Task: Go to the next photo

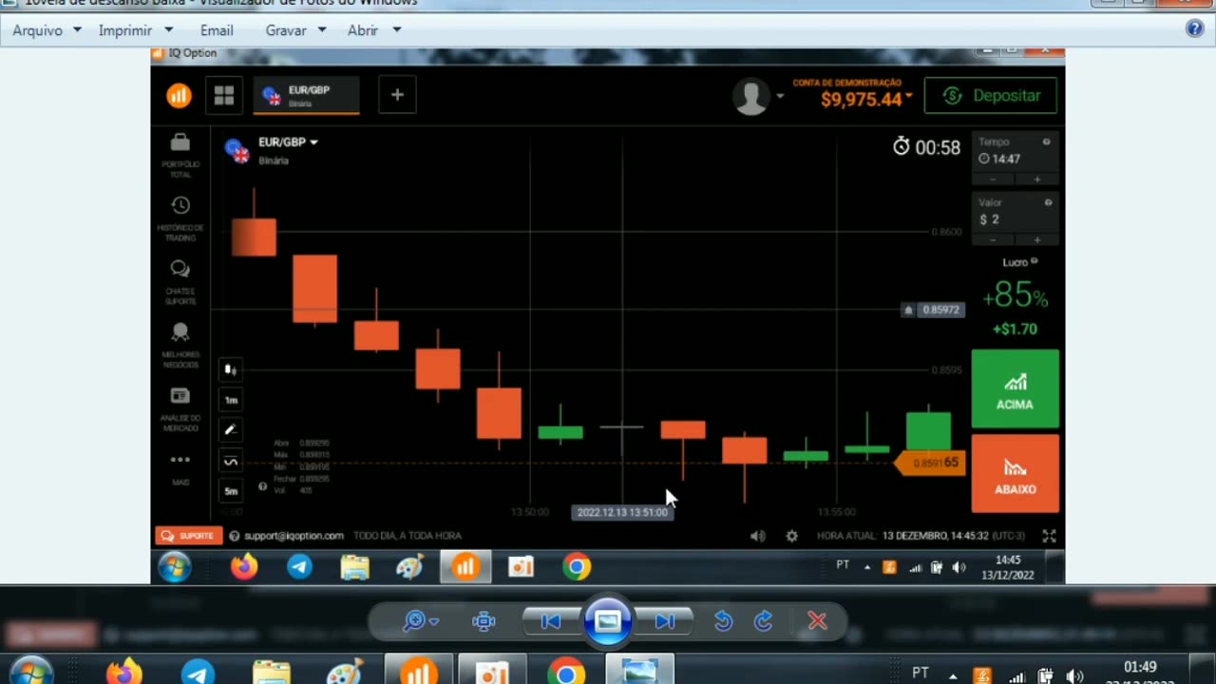Action: 665,621
